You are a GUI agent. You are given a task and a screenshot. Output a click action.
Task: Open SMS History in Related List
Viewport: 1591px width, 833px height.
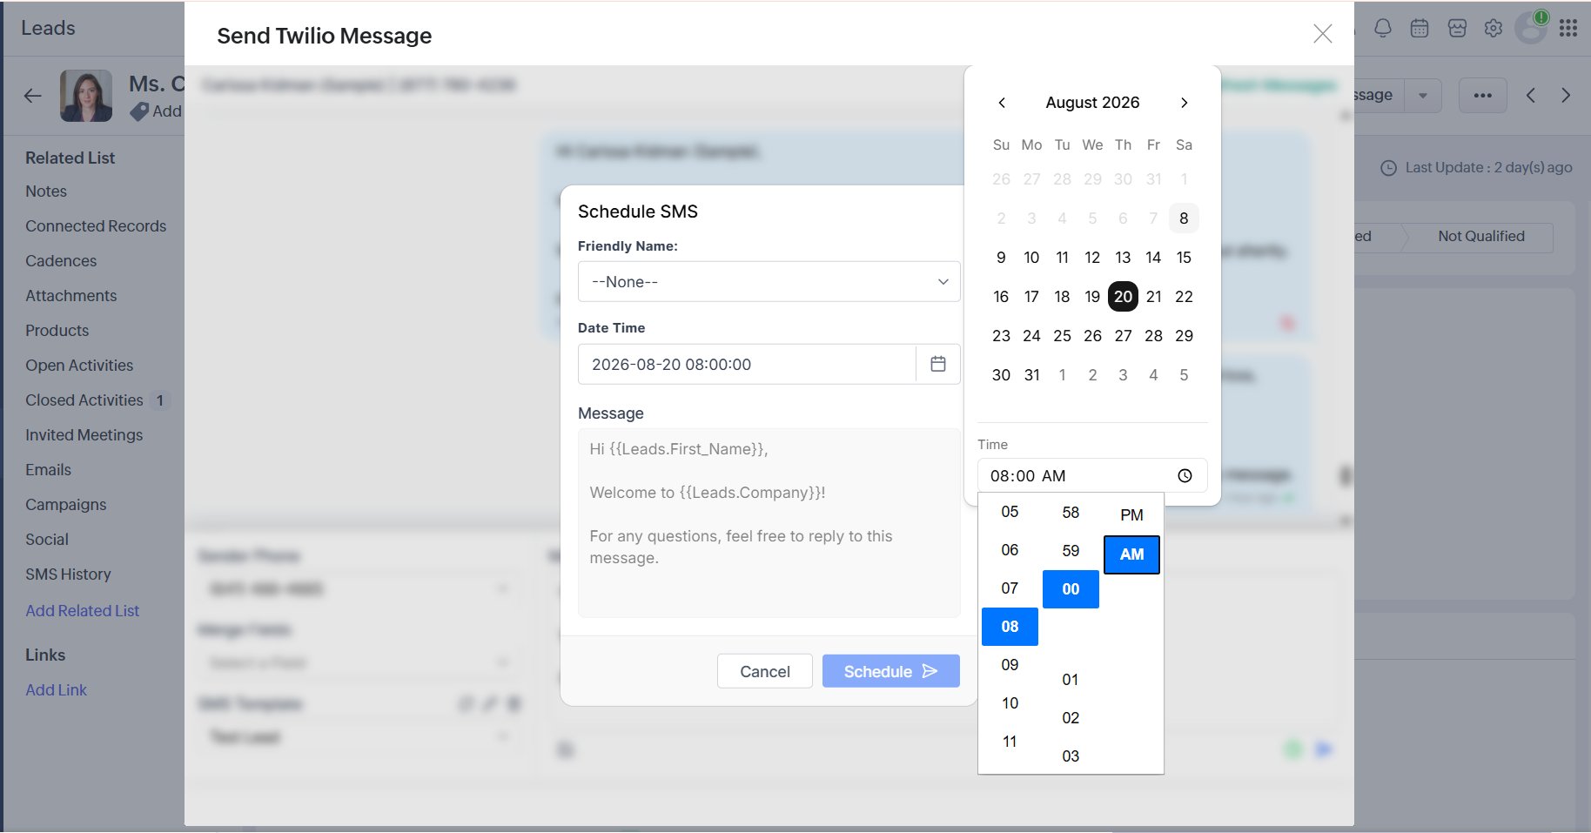(68, 574)
